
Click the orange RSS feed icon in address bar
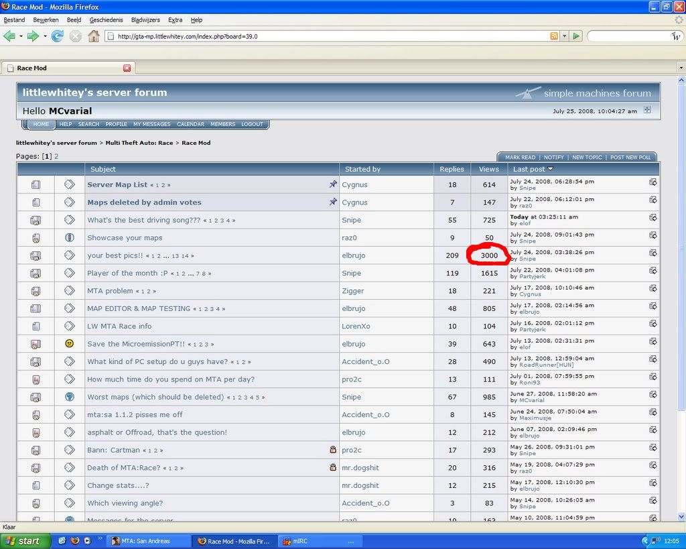pyautogui.click(x=554, y=36)
